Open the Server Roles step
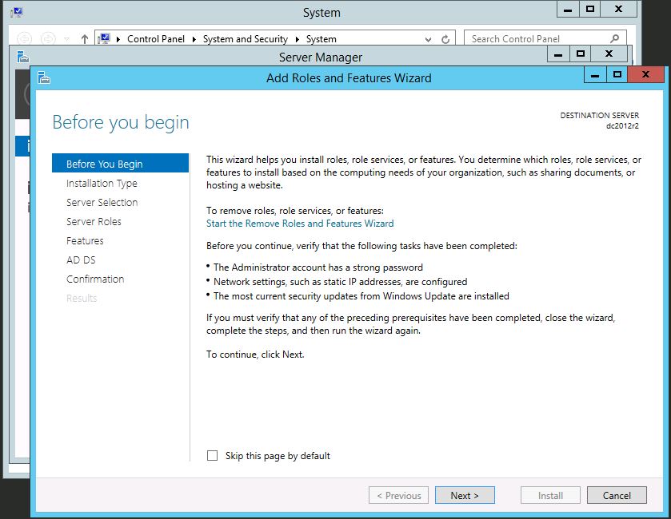 94,221
